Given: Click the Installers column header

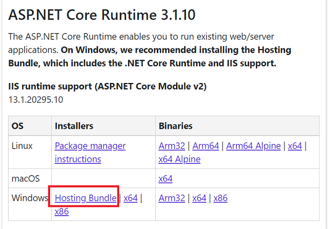Looking at the screenshot, I should 74,126.
